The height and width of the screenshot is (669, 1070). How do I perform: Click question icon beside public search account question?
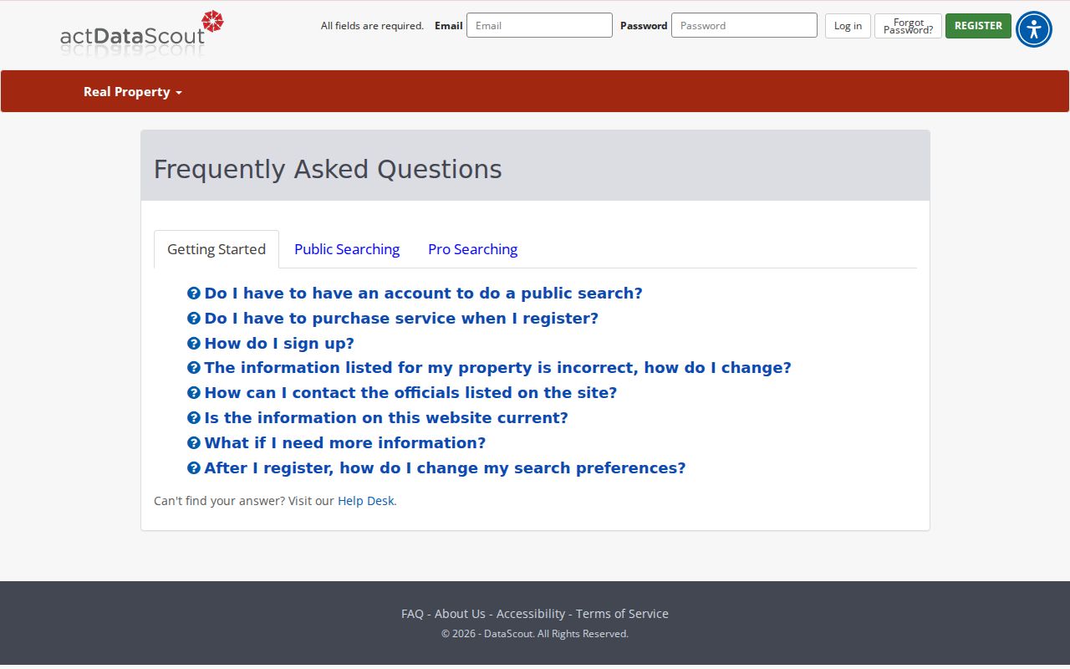tap(194, 294)
